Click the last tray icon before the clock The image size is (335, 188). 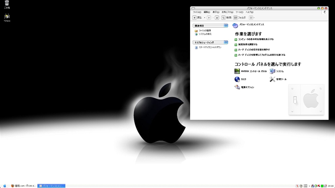(x=326, y=186)
